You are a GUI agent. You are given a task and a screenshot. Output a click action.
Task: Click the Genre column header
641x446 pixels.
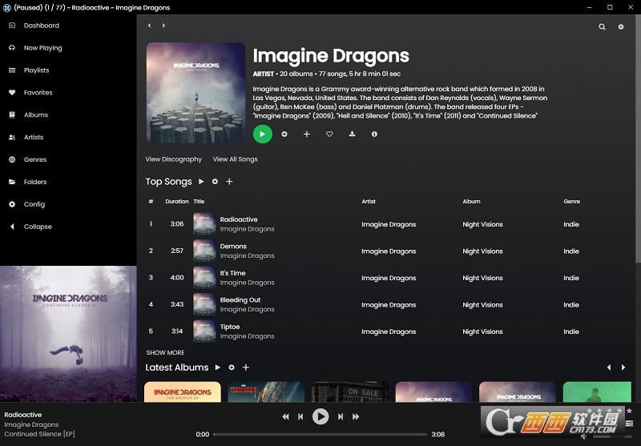coord(571,201)
